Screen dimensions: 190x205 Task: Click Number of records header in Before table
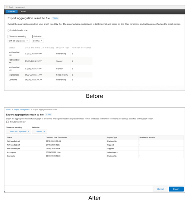pos(81,48)
